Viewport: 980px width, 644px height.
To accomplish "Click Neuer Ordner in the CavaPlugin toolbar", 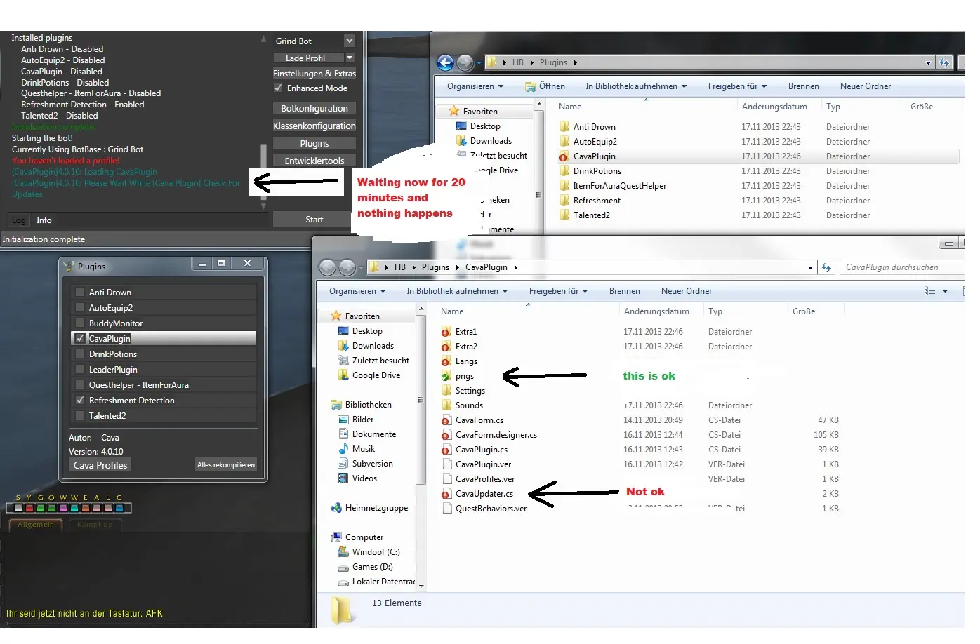I will tap(686, 291).
